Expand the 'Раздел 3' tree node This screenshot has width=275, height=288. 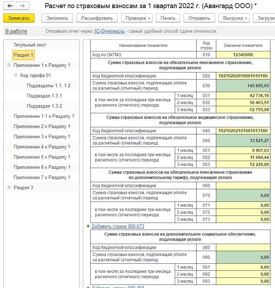(x=9, y=188)
